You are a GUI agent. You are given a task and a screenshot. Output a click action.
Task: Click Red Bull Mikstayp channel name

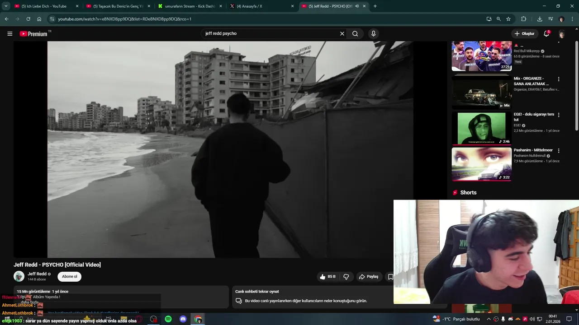click(527, 51)
